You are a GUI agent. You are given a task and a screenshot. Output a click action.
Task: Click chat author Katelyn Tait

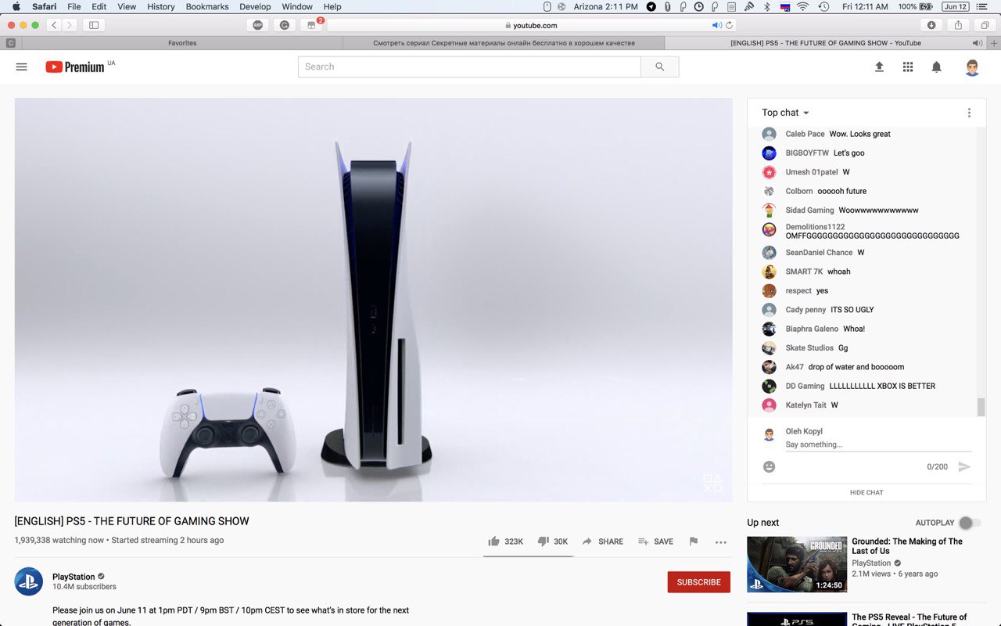coord(805,405)
